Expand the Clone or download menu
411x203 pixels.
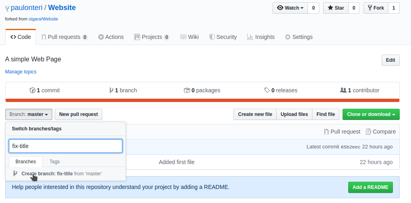click(371, 114)
